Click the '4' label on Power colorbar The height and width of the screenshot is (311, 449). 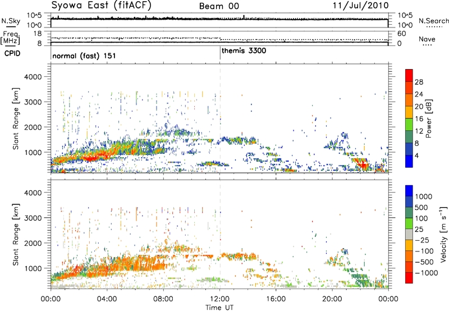(x=416, y=155)
